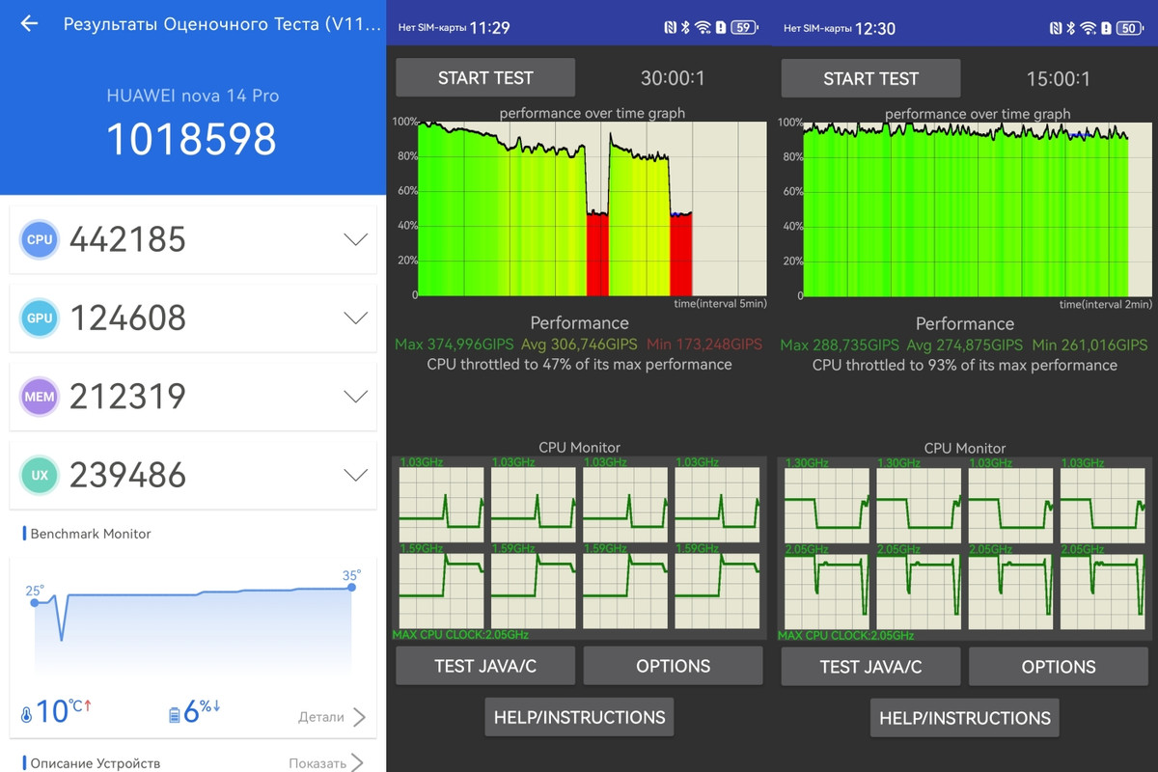Tap the Описание Устройств heading

point(96,763)
